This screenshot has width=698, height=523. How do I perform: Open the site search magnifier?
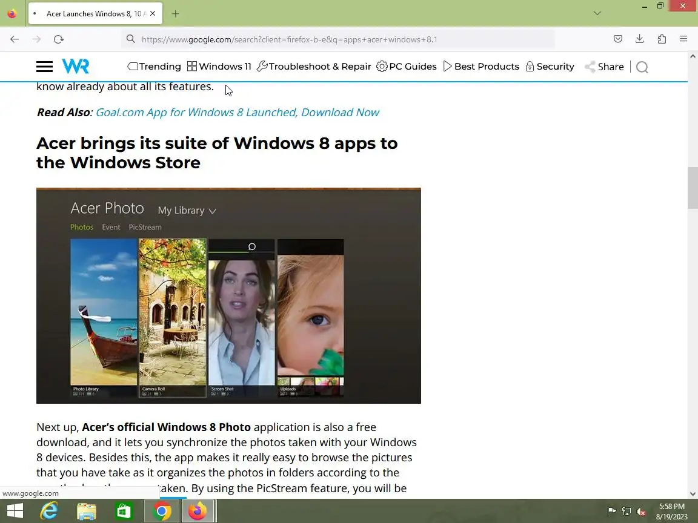tap(642, 67)
